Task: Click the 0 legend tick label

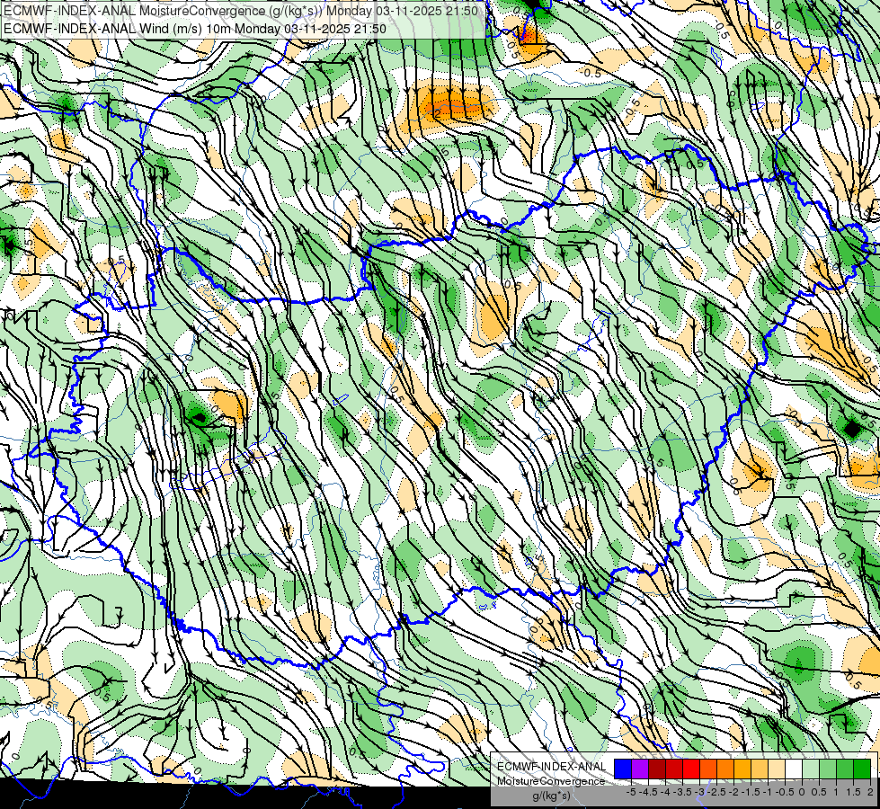Action: 802,792
